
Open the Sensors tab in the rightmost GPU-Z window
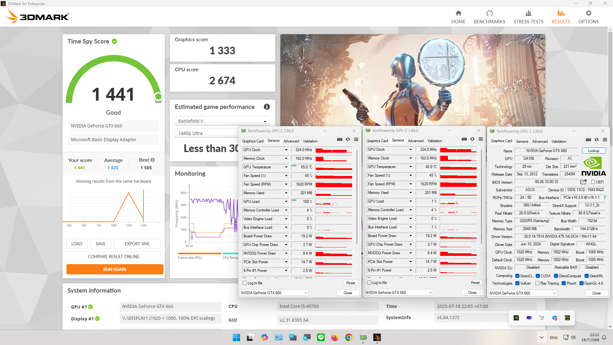(522, 142)
